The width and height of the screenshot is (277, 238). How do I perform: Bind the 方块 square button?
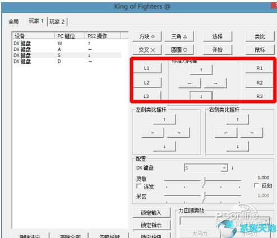click(147, 36)
